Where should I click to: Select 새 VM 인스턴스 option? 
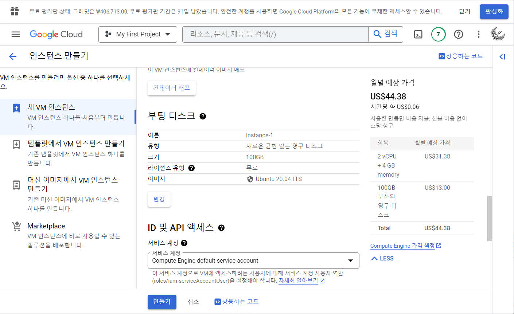pyautogui.click(x=68, y=117)
